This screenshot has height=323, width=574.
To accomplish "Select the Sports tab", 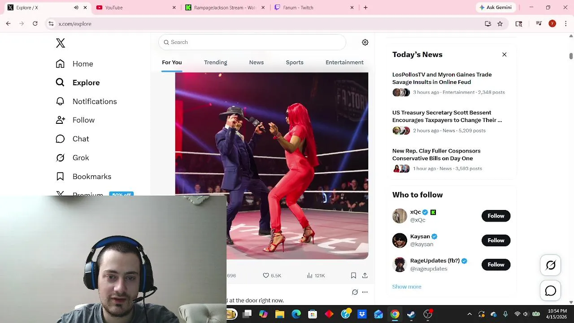I will coord(295,62).
